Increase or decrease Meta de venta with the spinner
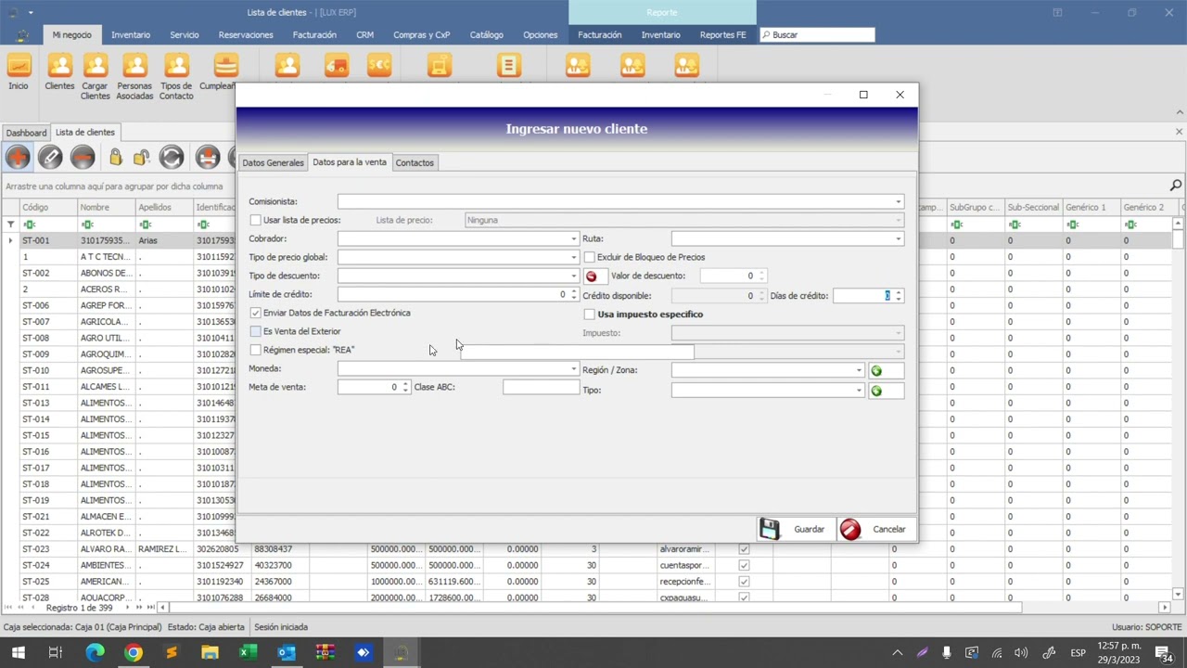Image resolution: width=1187 pixels, height=668 pixels. (x=405, y=387)
